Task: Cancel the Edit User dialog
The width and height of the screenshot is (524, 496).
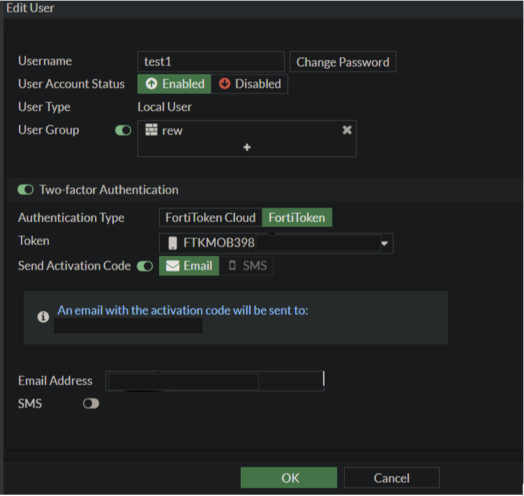Action: pos(391,478)
